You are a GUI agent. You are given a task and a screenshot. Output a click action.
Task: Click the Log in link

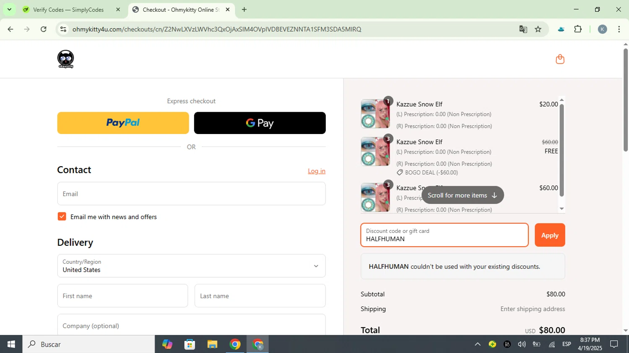(x=317, y=171)
